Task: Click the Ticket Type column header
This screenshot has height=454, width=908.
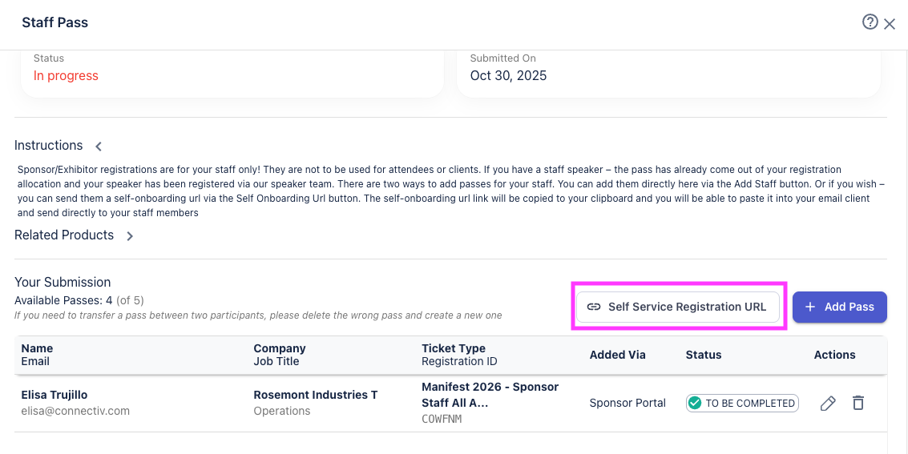Action: tap(454, 348)
